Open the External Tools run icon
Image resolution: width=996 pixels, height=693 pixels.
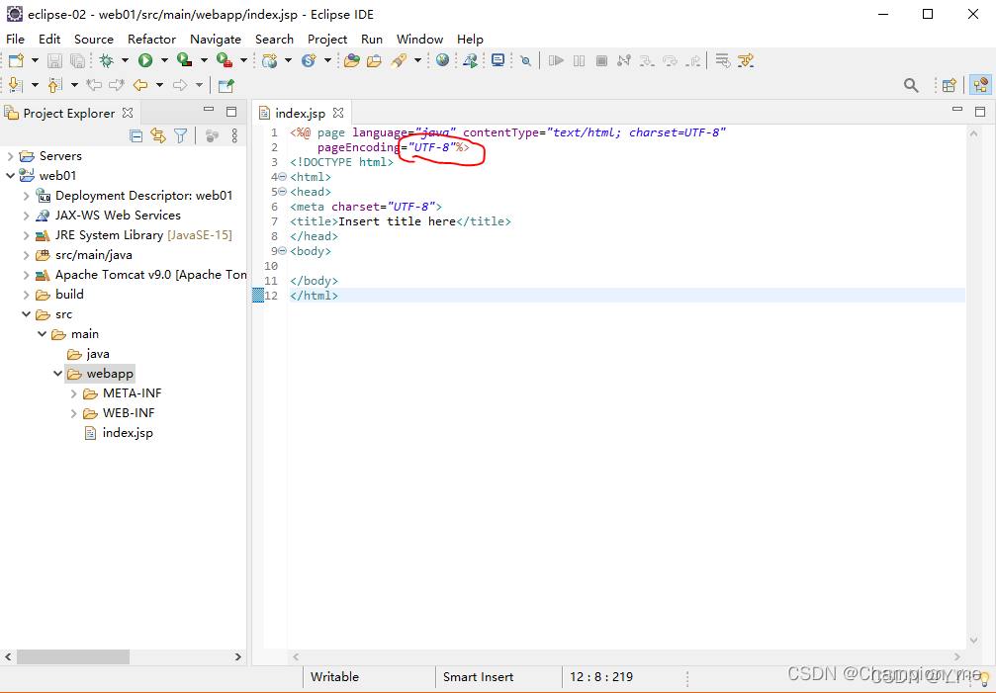225,60
